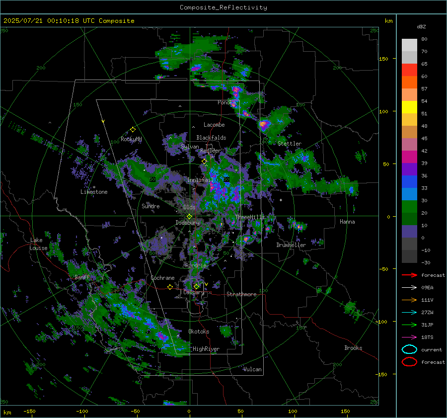Viewport: 447px width, 418px height.
Task: Click the yellow diamond marker under Cochrane
Action: tap(170, 287)
